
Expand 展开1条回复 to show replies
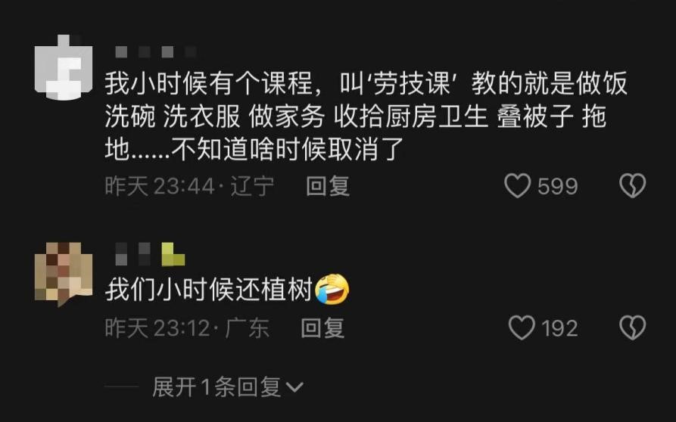click(228, 386)
